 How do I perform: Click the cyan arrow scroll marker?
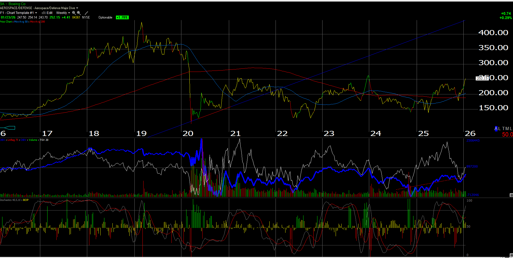click(x=8, y=128)
